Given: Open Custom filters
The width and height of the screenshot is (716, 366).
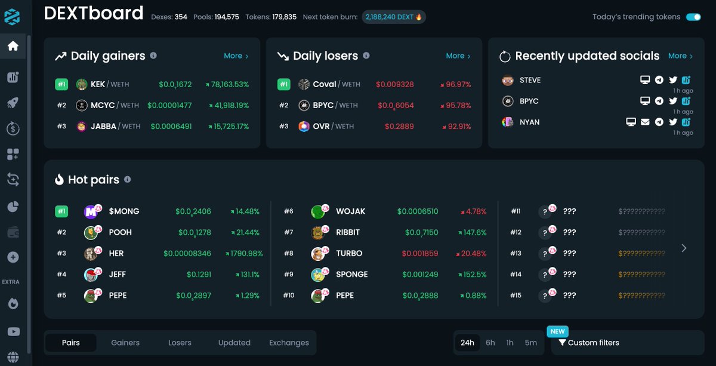Looking at the screenshot, I should [x=589, y=343].
